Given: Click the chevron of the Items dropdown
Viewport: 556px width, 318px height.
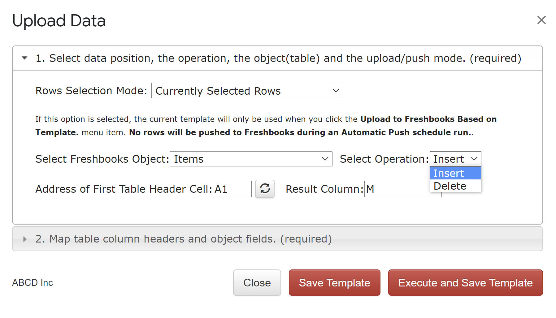Looking at the screenshot, I should pyautogui.click(x=325, y=159).
